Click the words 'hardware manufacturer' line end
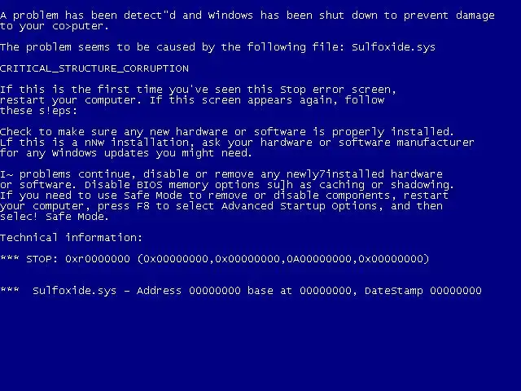 (x=367, y=143)
